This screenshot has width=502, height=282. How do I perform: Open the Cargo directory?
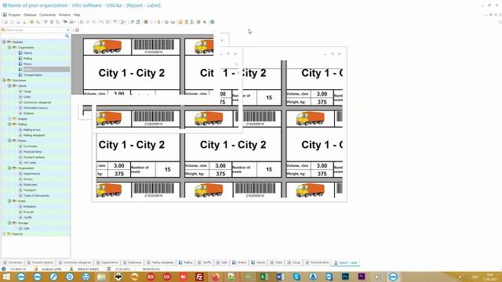27,92
